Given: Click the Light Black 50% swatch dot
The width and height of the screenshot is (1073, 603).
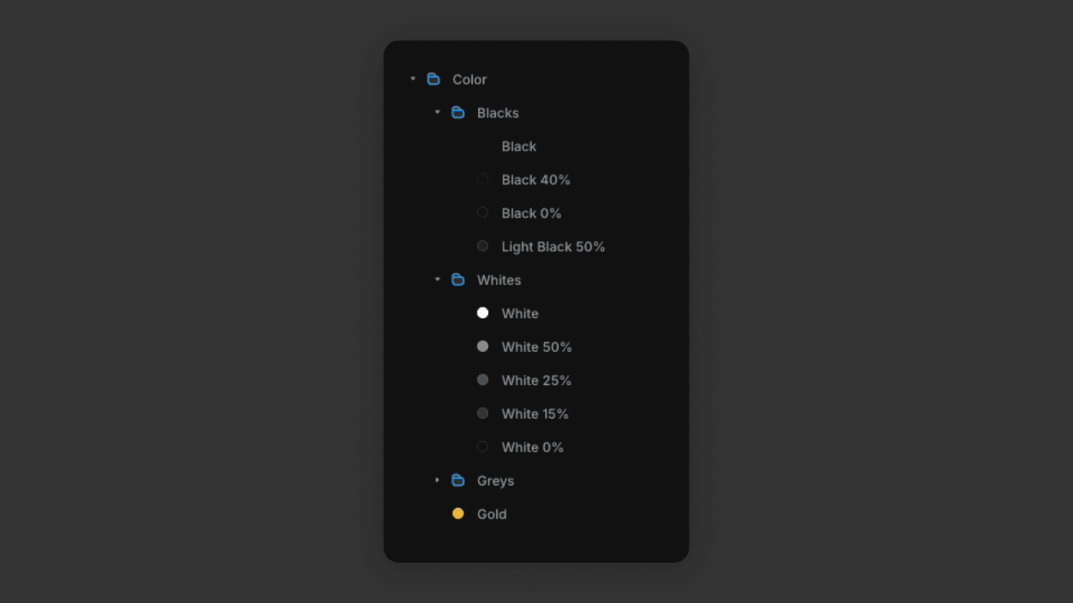Looking at the screenshot, I should (483, 247).
